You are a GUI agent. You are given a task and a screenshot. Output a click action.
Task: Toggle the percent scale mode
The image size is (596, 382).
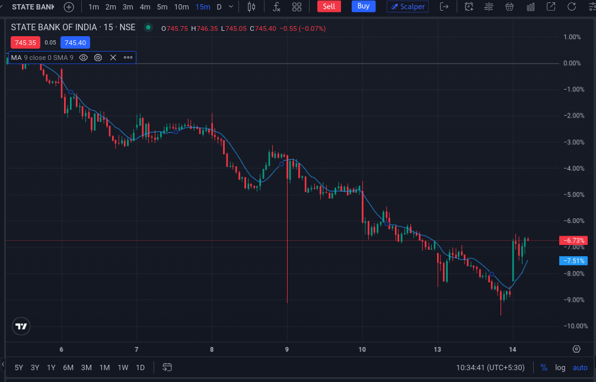[544, 368]
